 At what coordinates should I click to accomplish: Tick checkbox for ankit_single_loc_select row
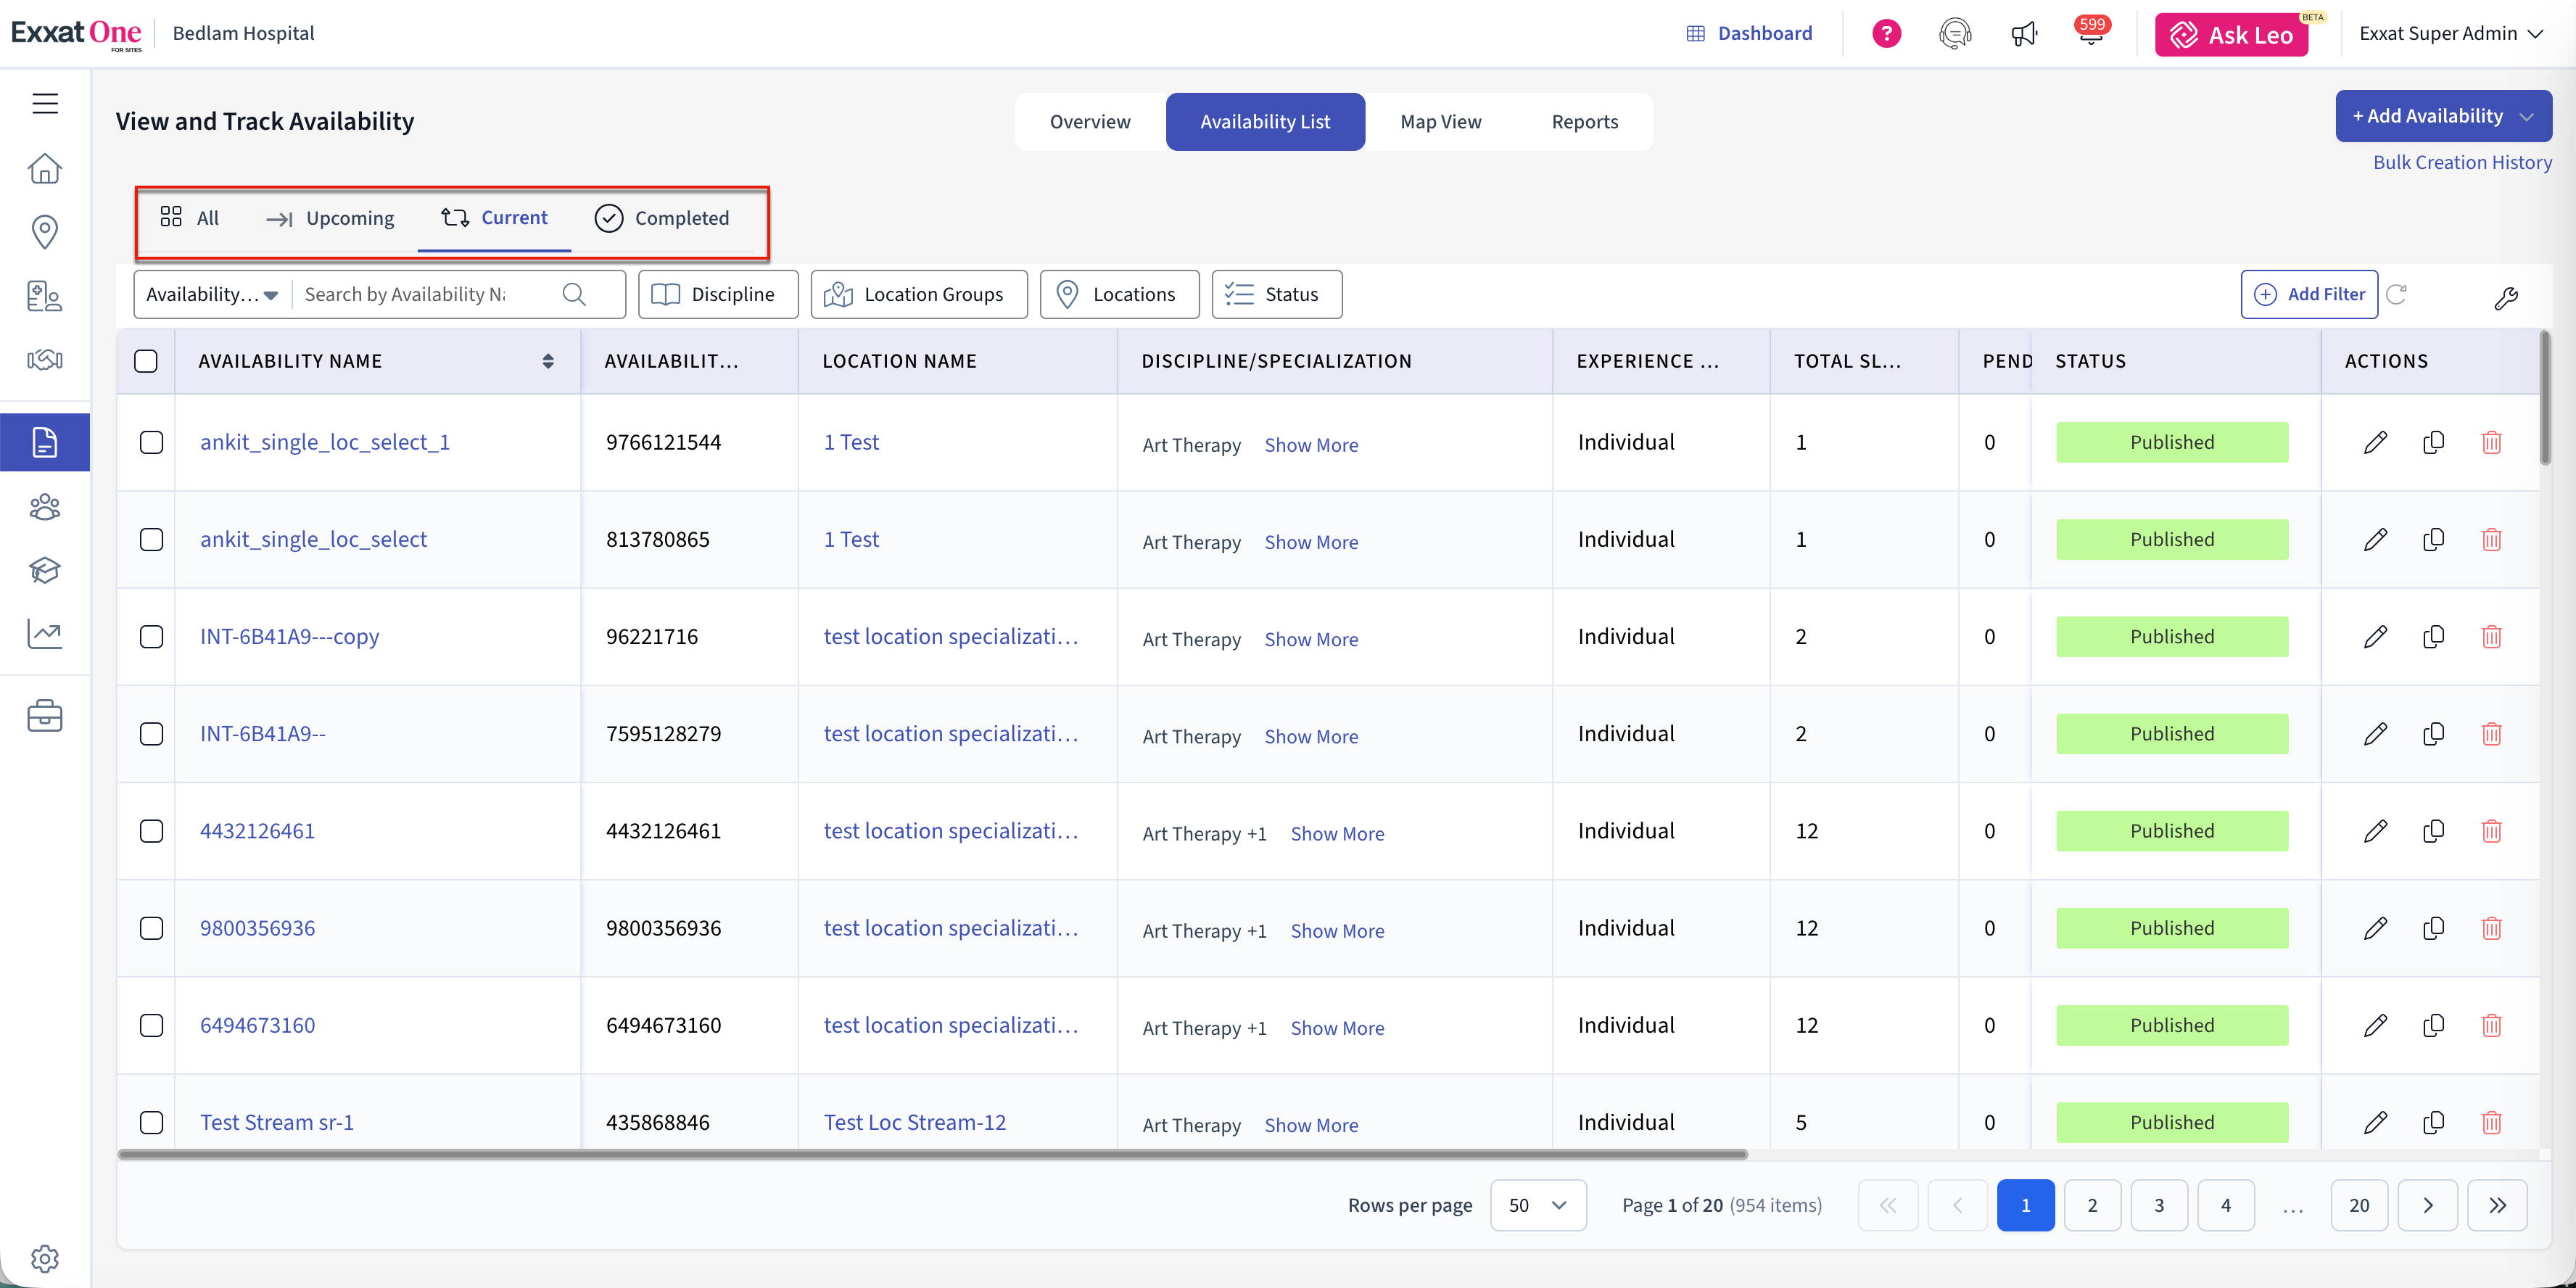pos(151,540)
